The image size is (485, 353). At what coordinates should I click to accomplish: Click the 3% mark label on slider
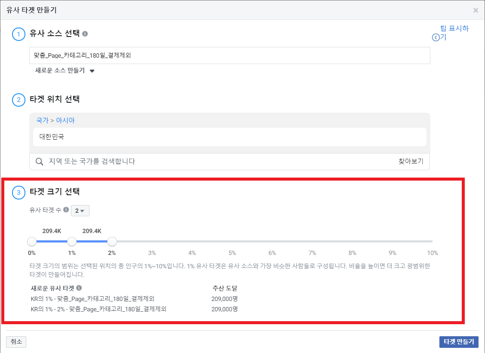click(152, 253)
